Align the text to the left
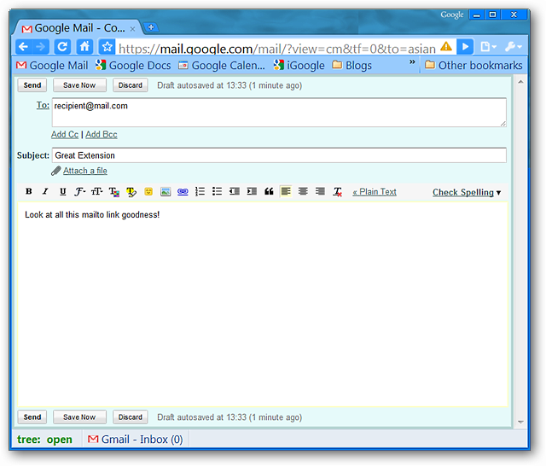The image size is (546, 466). pos(286,192)
